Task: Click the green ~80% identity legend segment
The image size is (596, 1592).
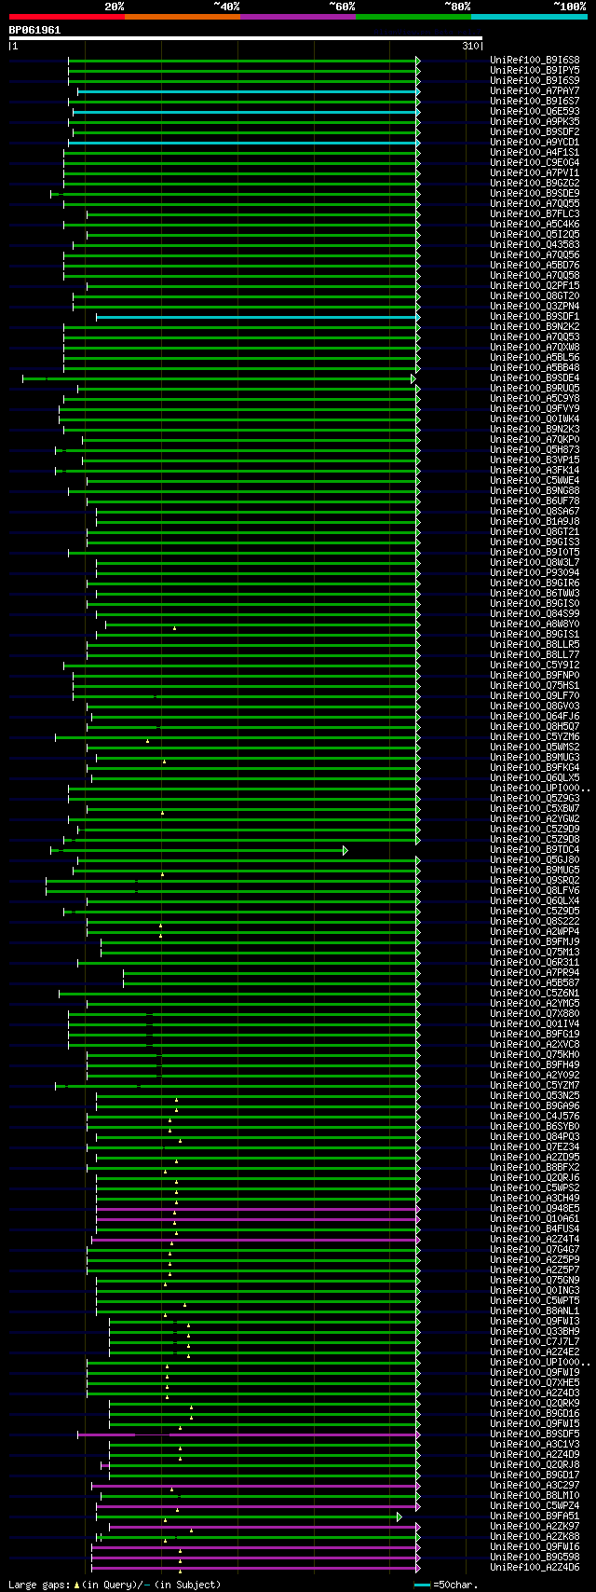Action: click(x=413, y=16)
